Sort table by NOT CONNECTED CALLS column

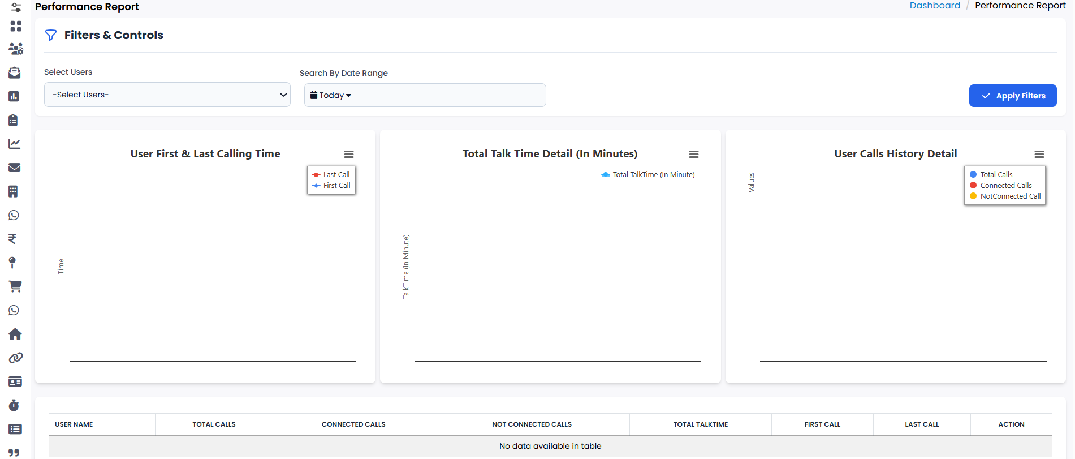click(532, 424)
